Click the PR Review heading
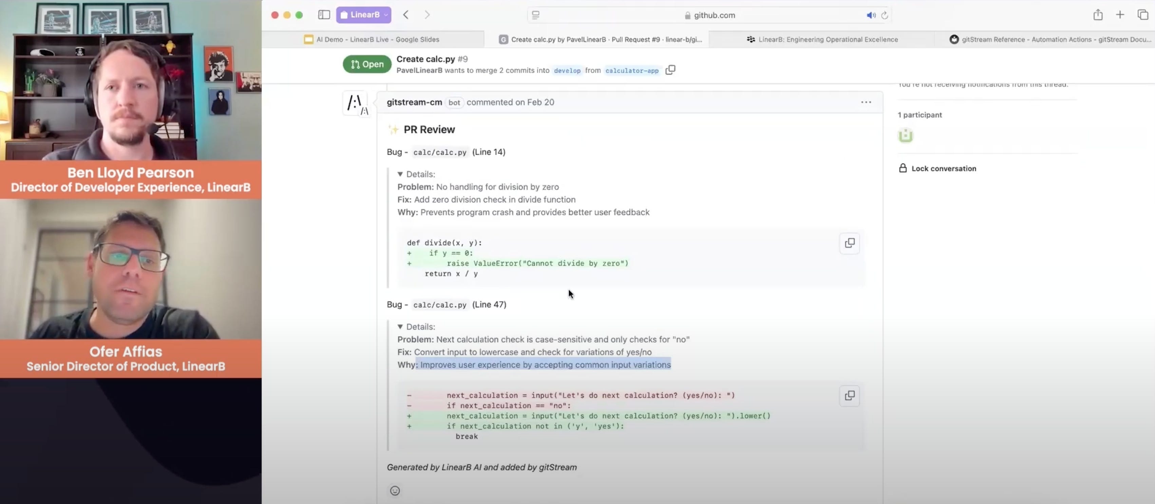Image resolution: width=1155 pixels, height=504 pixels. 429,130
